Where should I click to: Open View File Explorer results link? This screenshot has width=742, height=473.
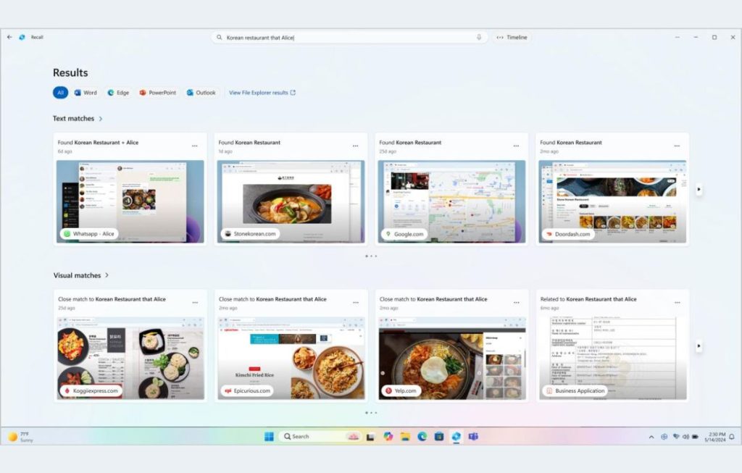262,93
